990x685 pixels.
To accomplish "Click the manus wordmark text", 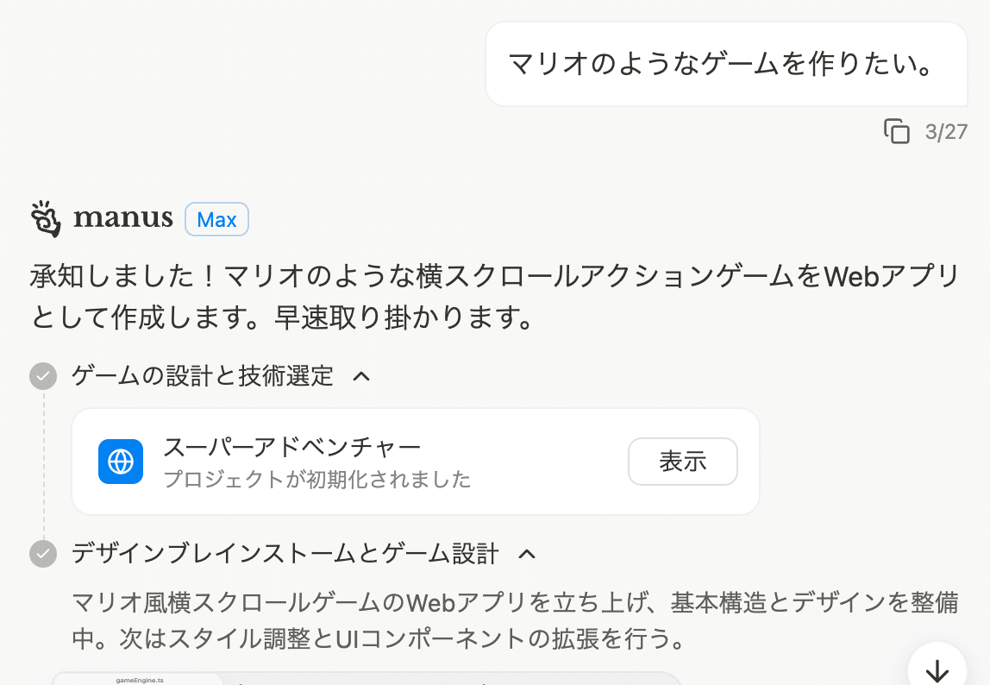I will point(123,219).
